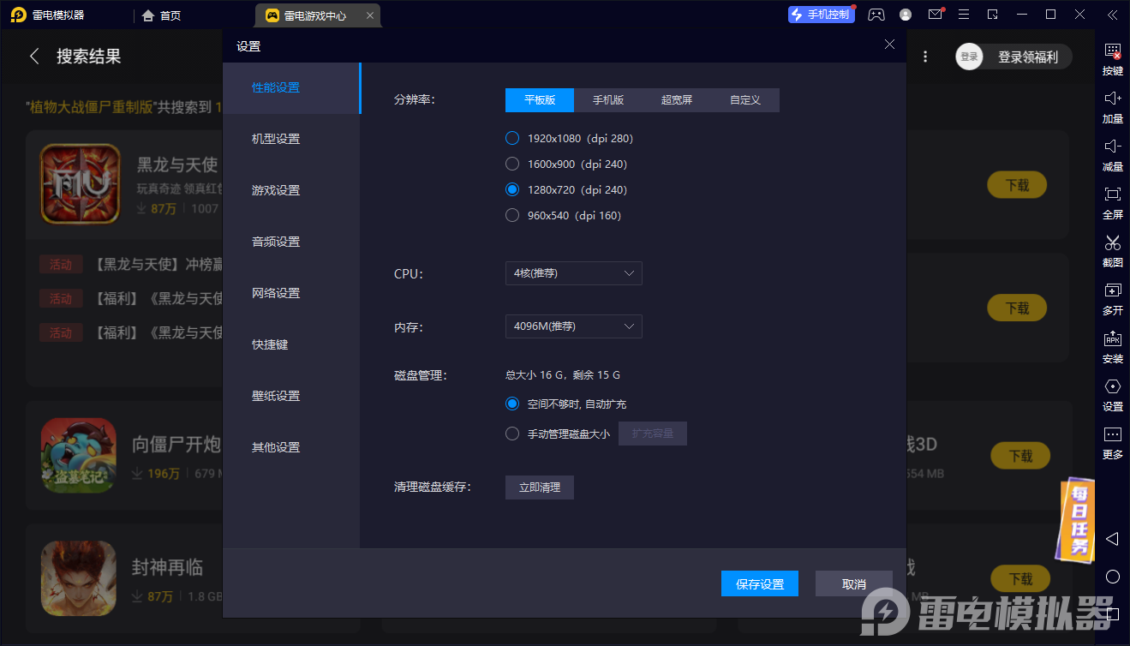Open the three-dot more options menu

click(925, 57)
